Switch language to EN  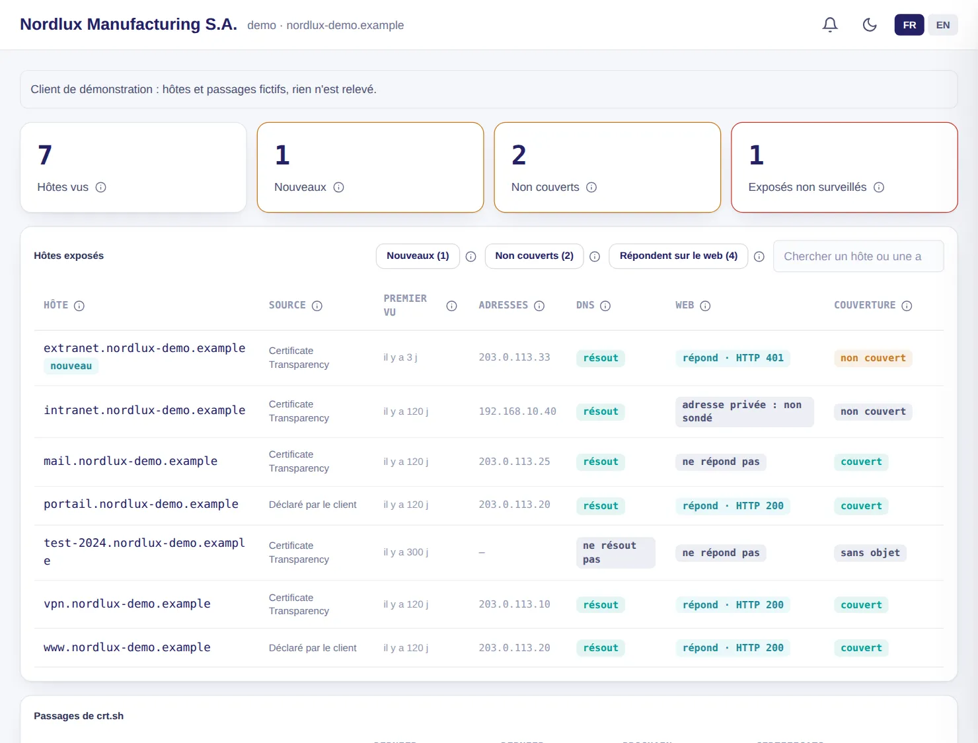(943, 25)
